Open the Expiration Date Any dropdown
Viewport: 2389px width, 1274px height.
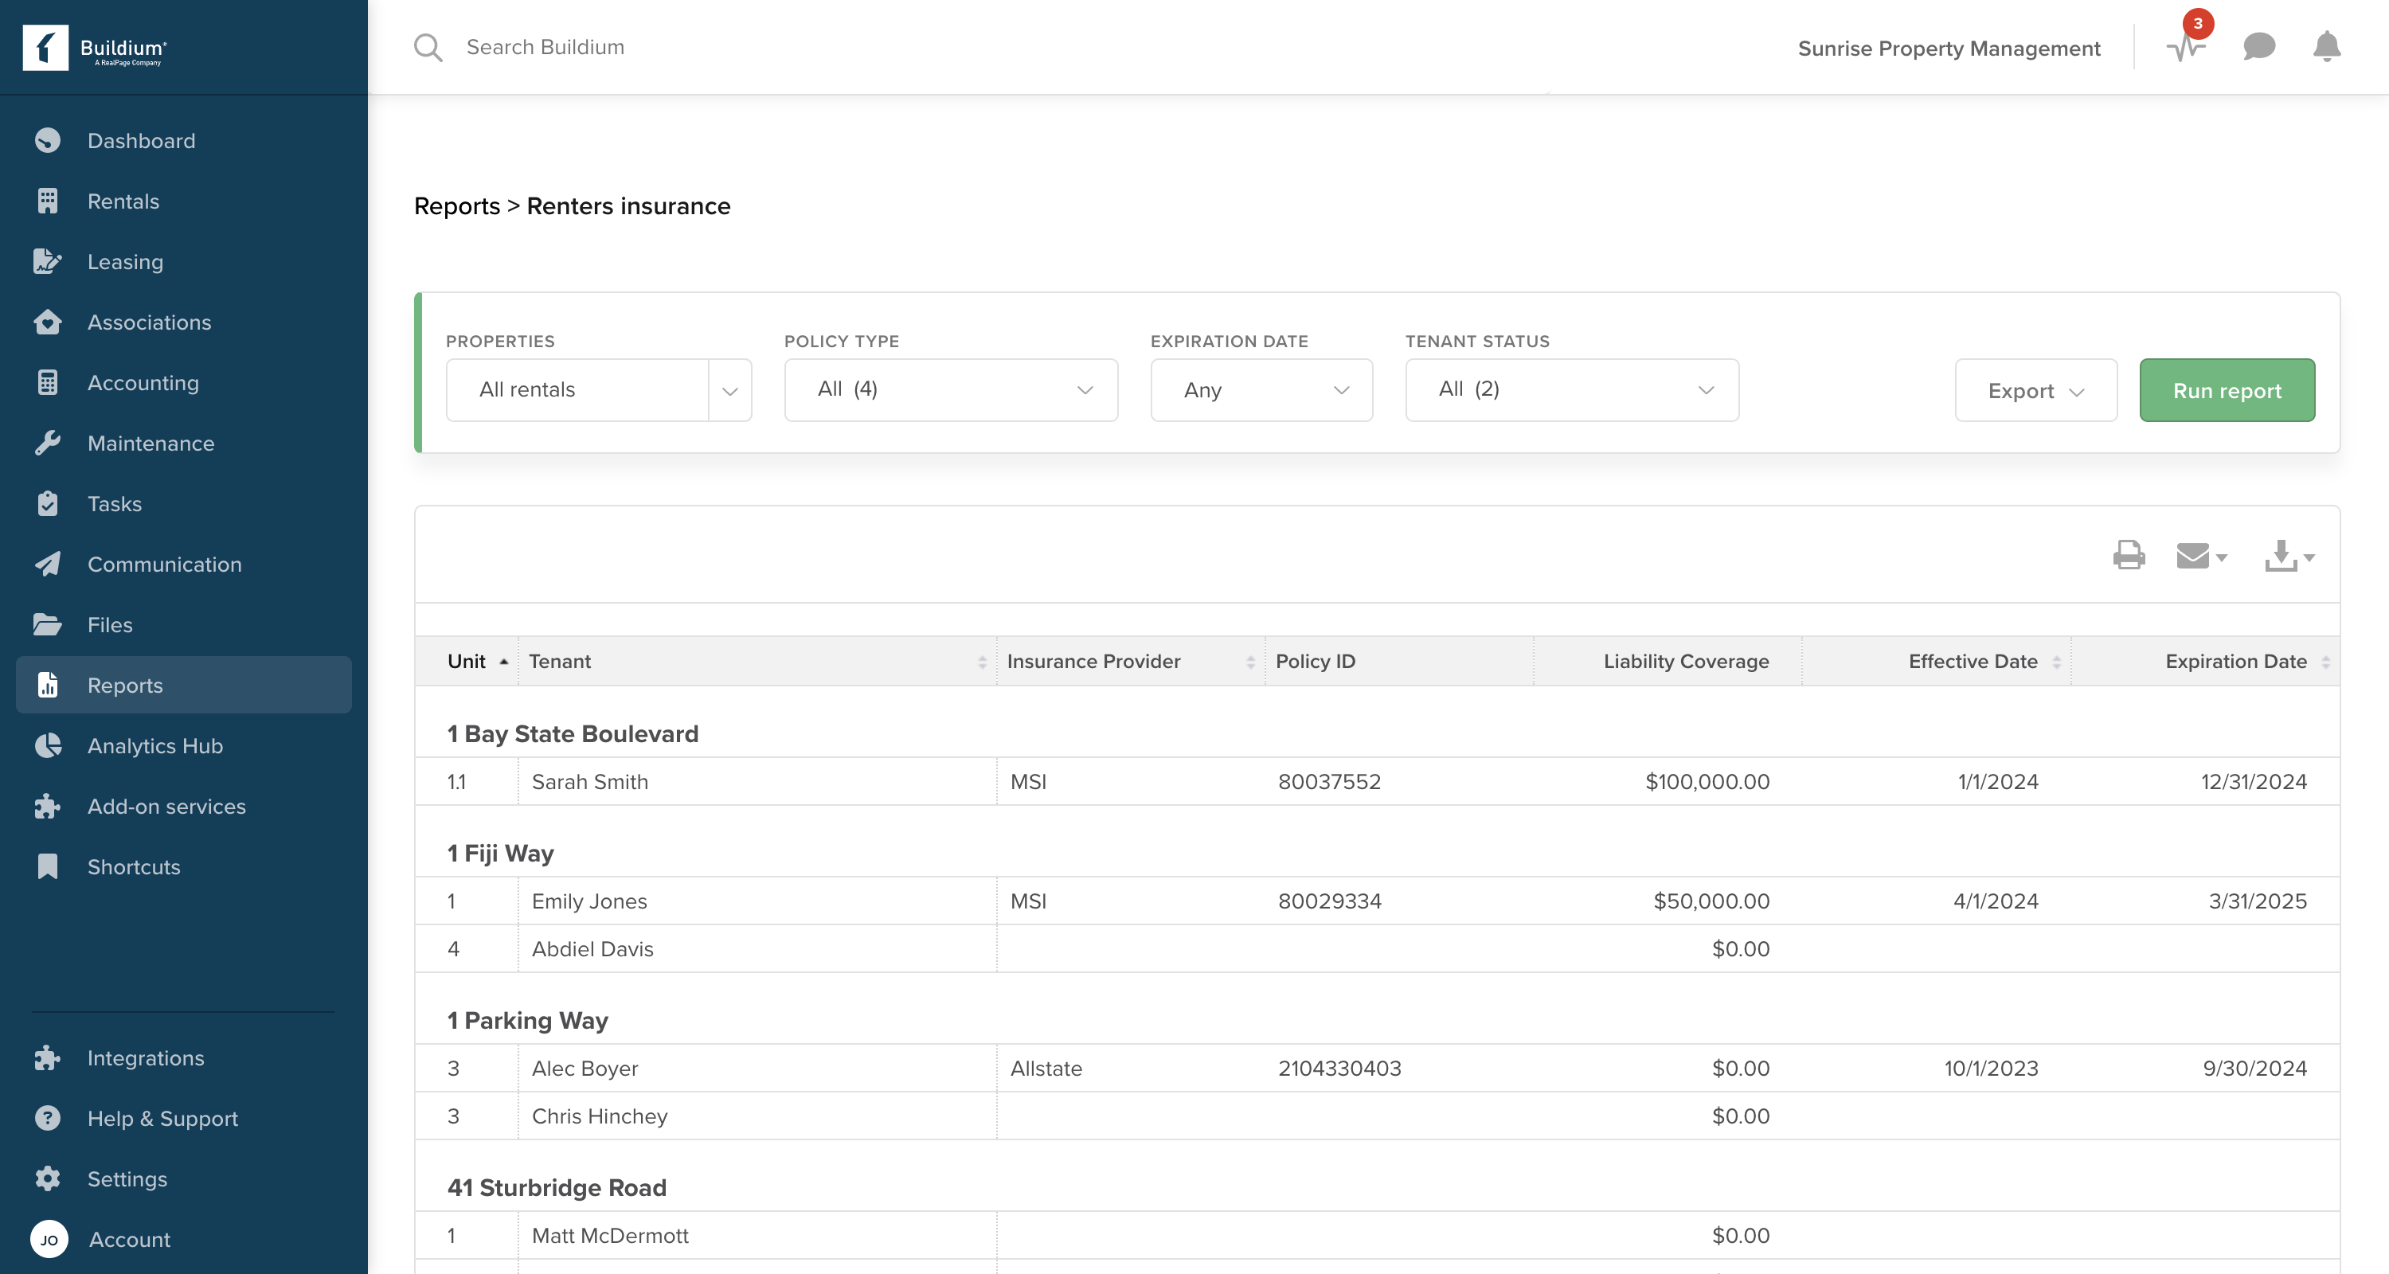pos(1261,390)
